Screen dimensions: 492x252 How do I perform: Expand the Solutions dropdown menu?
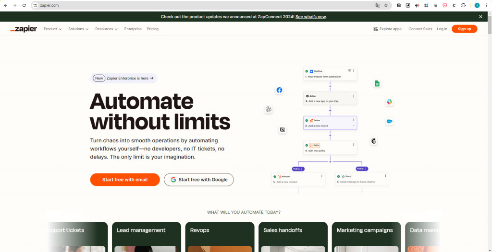[x=78, y=29]
